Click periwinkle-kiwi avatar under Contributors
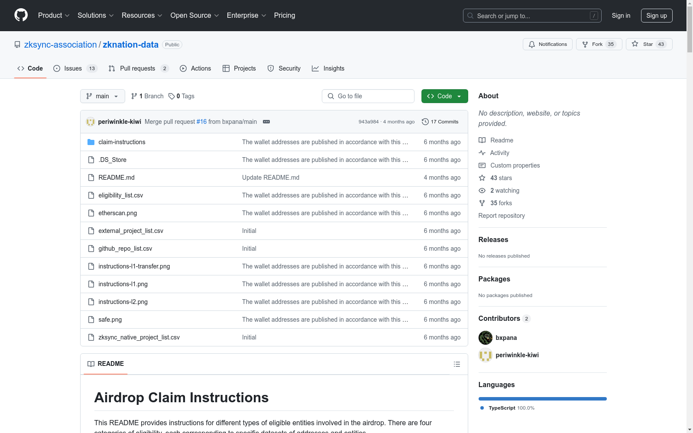693x433 pixels. 486,355
